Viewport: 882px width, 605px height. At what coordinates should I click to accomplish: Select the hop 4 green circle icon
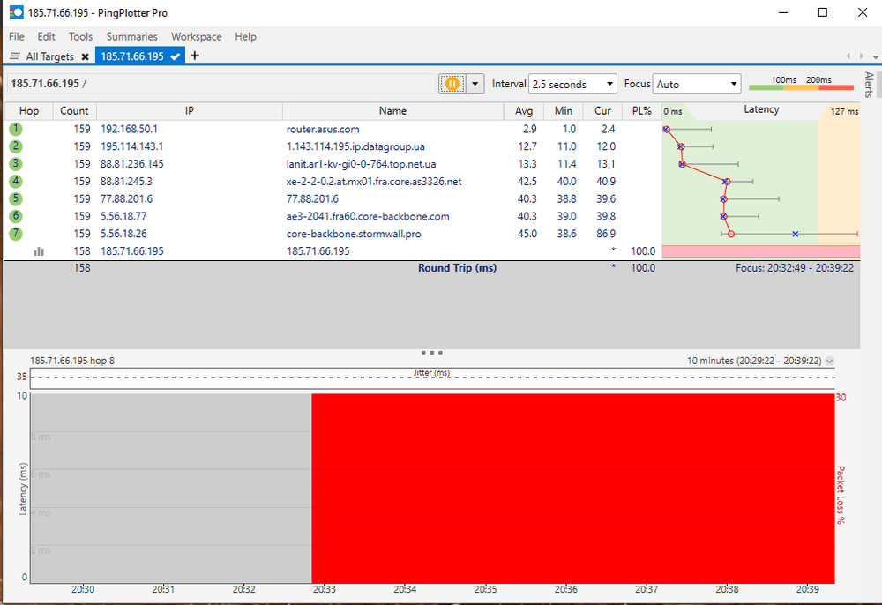click(16, 182)
